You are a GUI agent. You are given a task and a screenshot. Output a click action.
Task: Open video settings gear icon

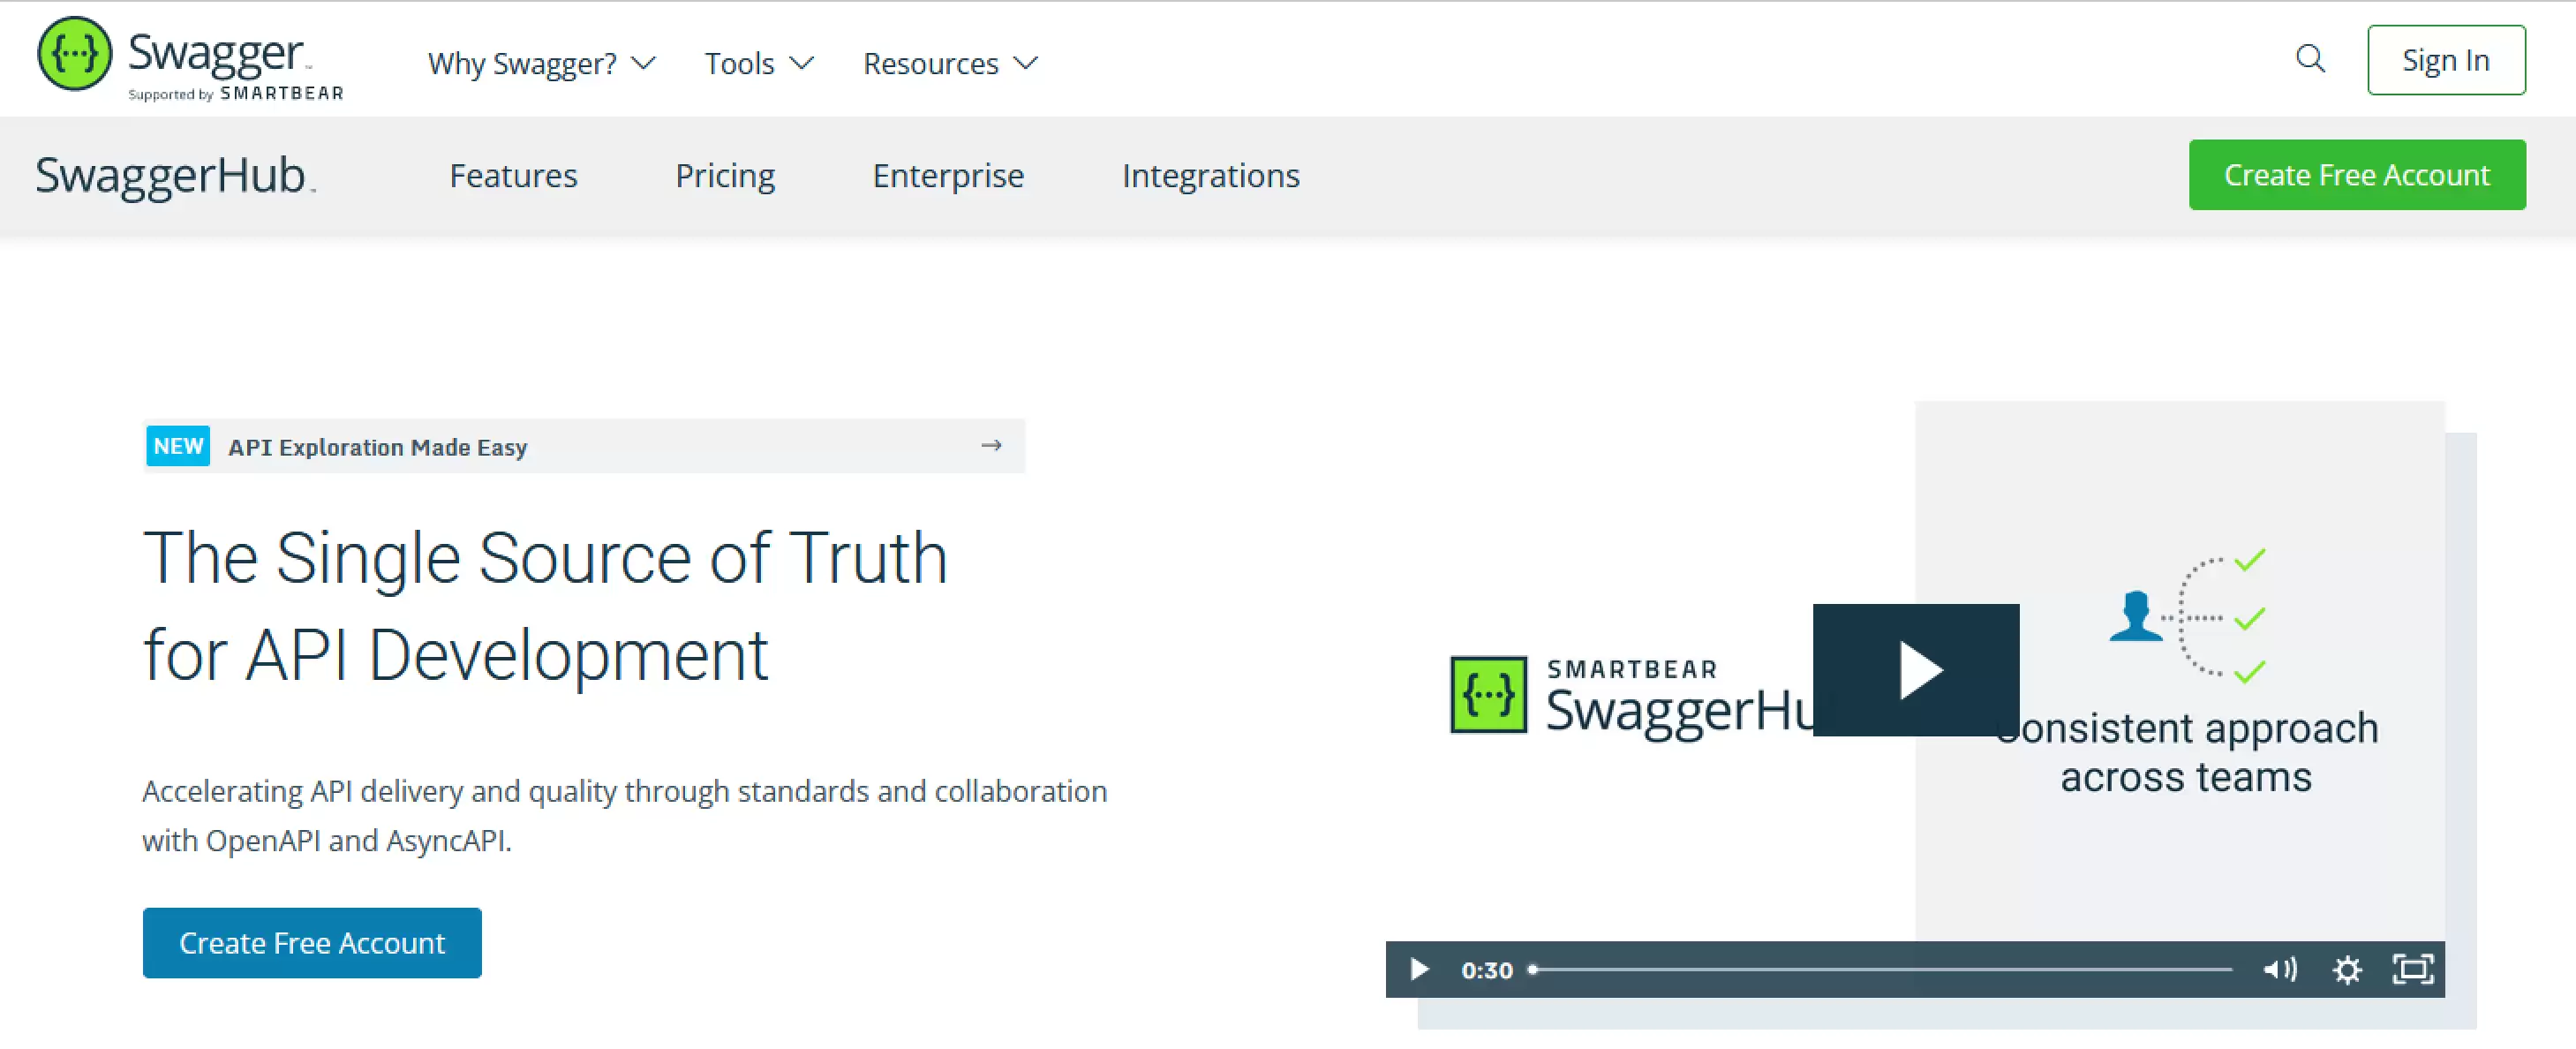tap(2347, 969)
